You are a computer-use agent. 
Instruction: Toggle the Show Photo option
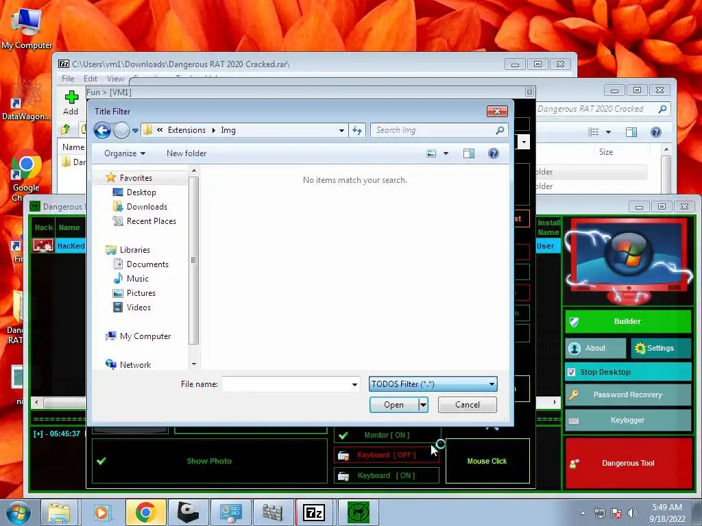click(209, 461)
